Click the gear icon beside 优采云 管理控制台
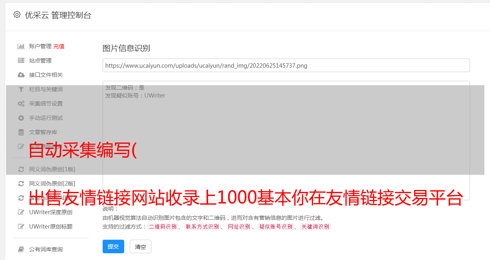The height and width of the screenshot is (260, 490). coord(17,15)
